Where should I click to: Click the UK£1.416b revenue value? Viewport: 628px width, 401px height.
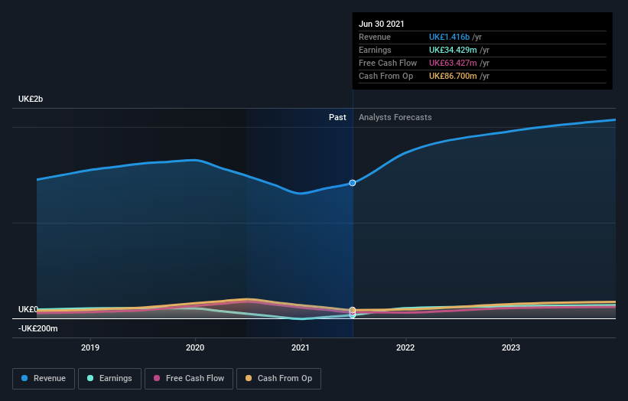(x=449, y=37)
